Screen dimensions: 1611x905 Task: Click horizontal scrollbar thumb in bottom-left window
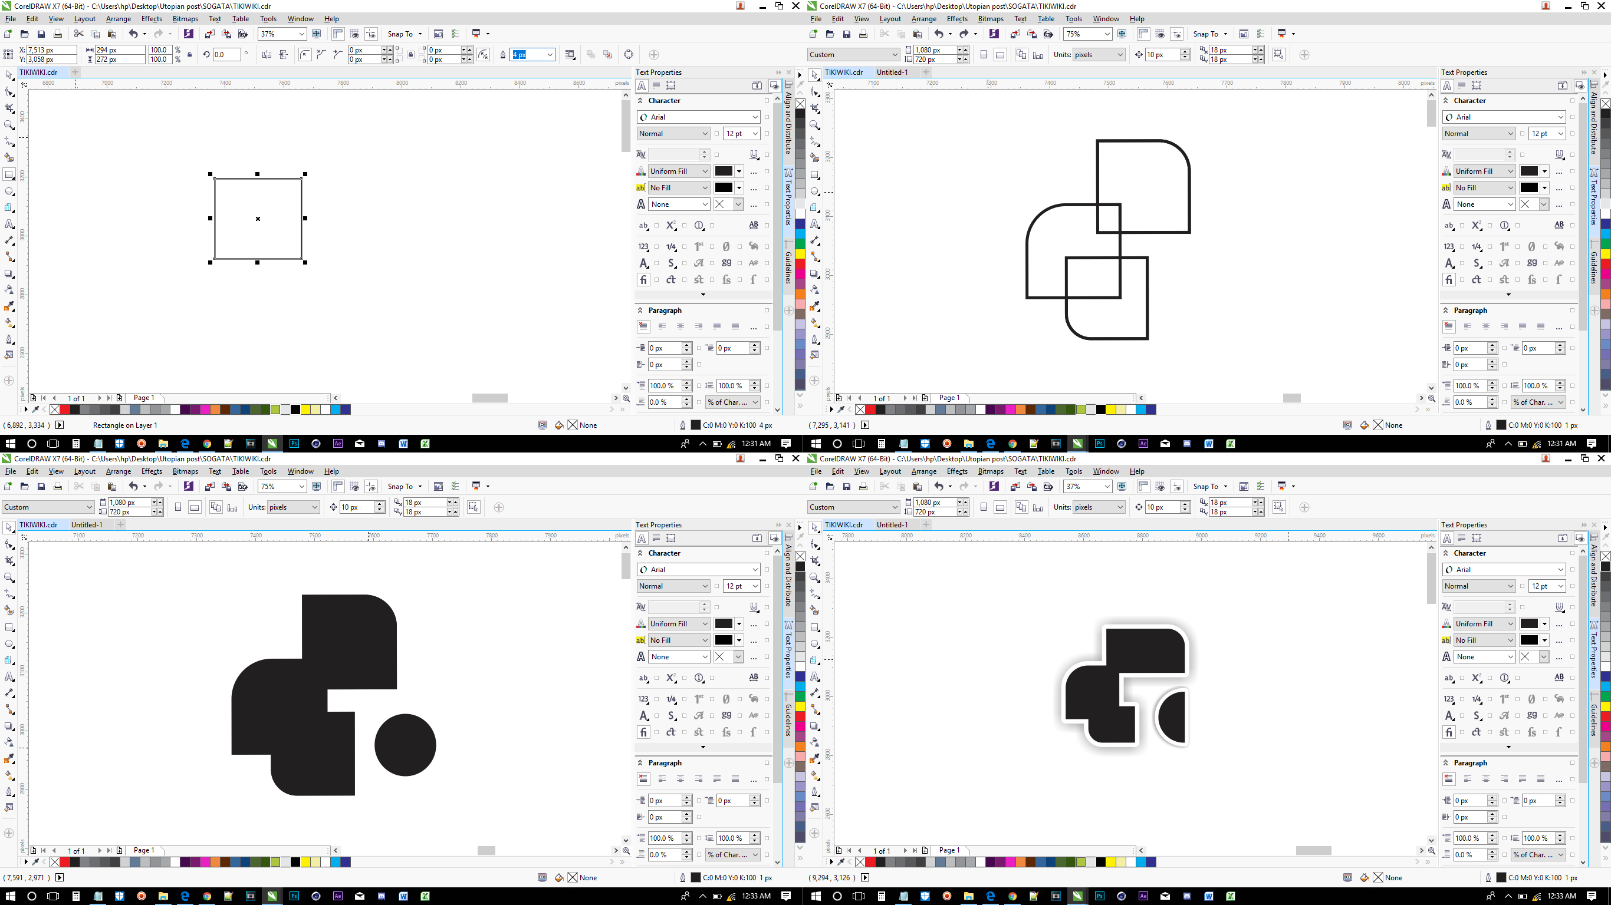point(486,851)
